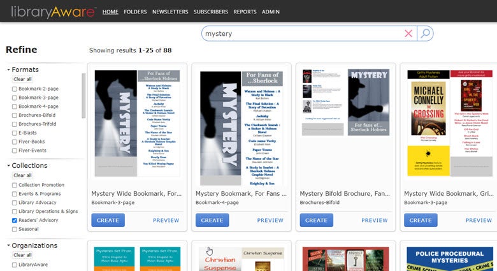
Task: Clear the search box with the X icon
Action: (408, 33)
